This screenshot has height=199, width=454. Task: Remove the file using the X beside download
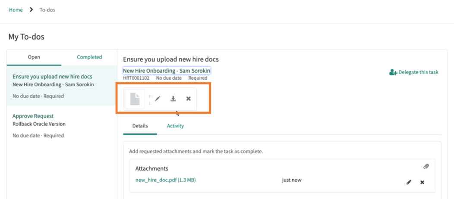(x=188, y=99)
